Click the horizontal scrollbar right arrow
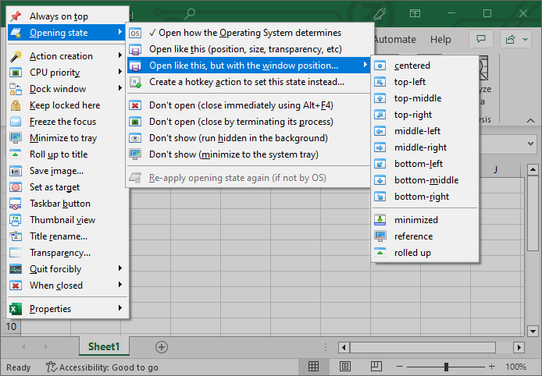The image size is (542, 376). pos(519,347)
